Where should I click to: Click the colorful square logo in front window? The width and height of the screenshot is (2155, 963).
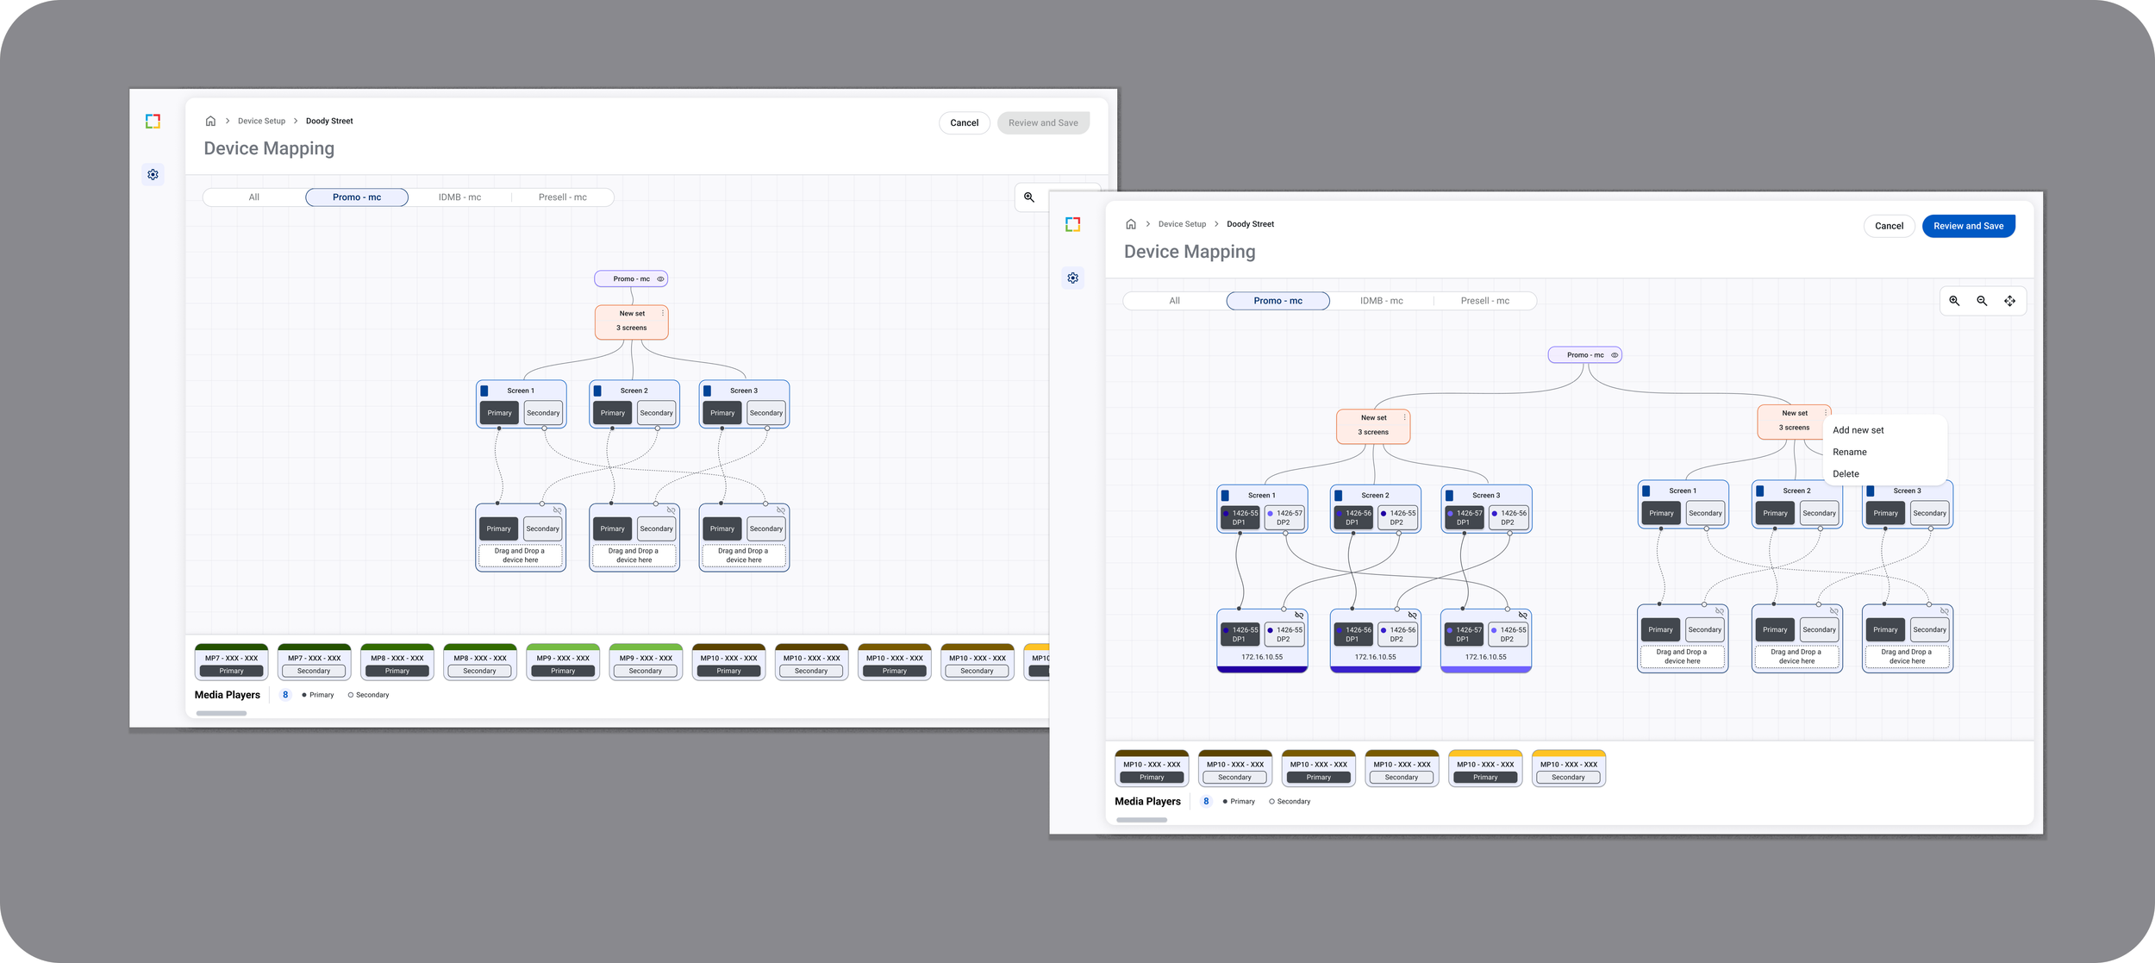click(x=1072, y=224)
